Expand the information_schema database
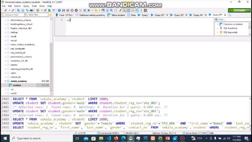This screenshot has height=142, width=252. 5,20
